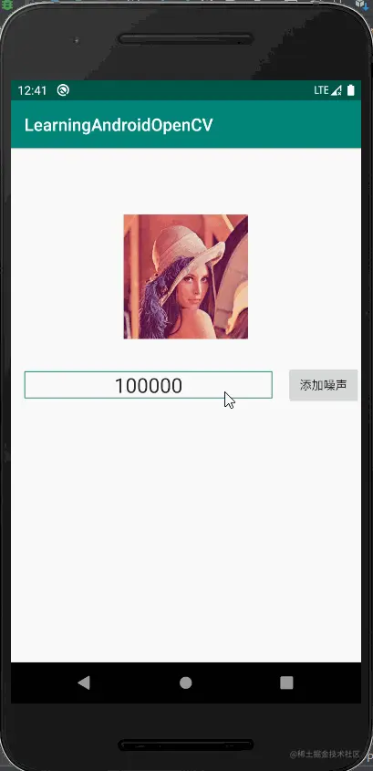Image resolution: width=373 pixels, height=771 pixels.
Task: Tap the LTE network indicator
Action: click(x=321, y=90)
